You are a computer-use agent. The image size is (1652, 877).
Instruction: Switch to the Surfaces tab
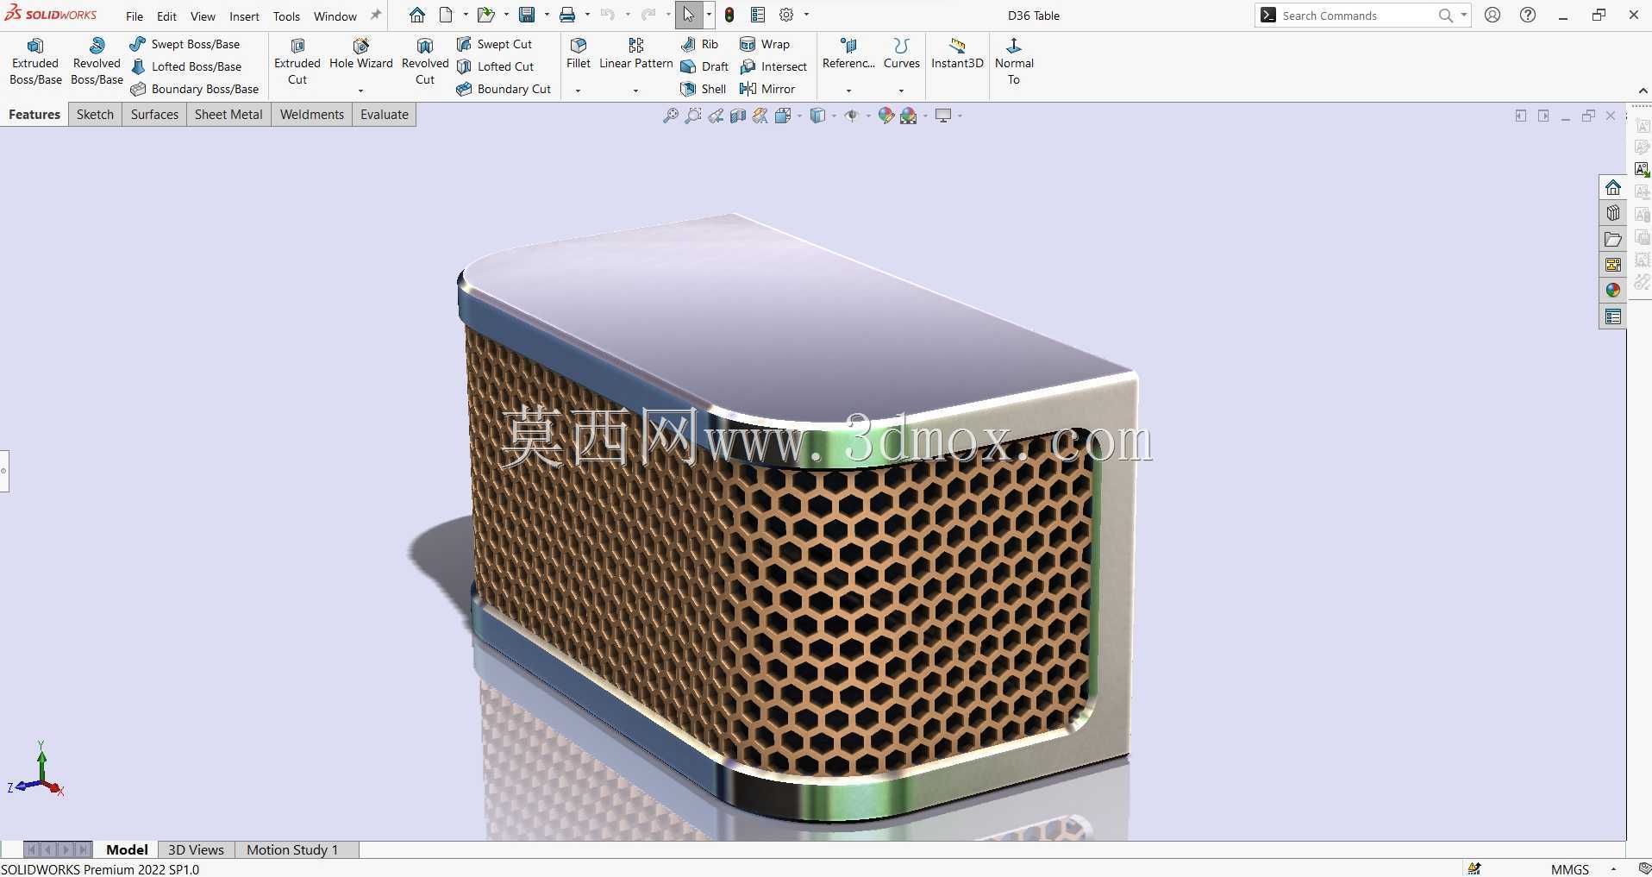(154, 115)
